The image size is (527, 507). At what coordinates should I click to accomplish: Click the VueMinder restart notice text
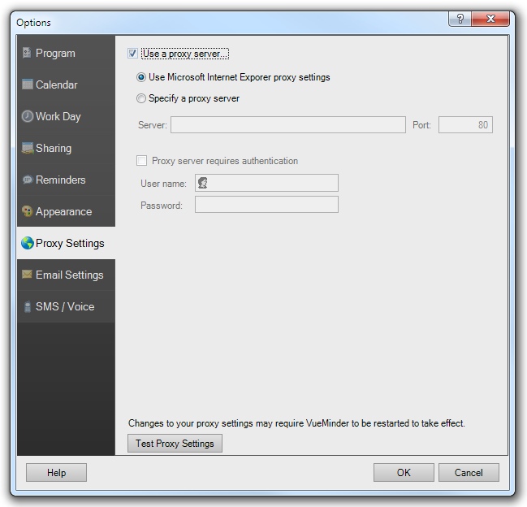(x=296, y=423)
